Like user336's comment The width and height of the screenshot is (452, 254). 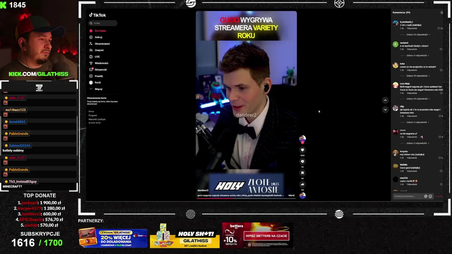click(x=441, y=184)
